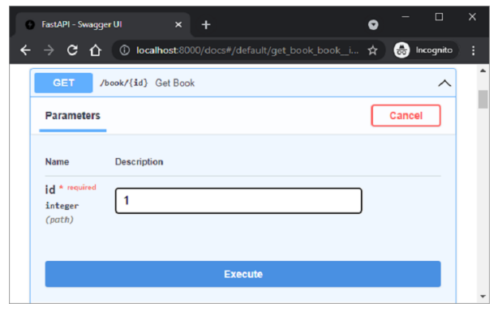Click the '(path)' parameter location label

coord(59,220)
